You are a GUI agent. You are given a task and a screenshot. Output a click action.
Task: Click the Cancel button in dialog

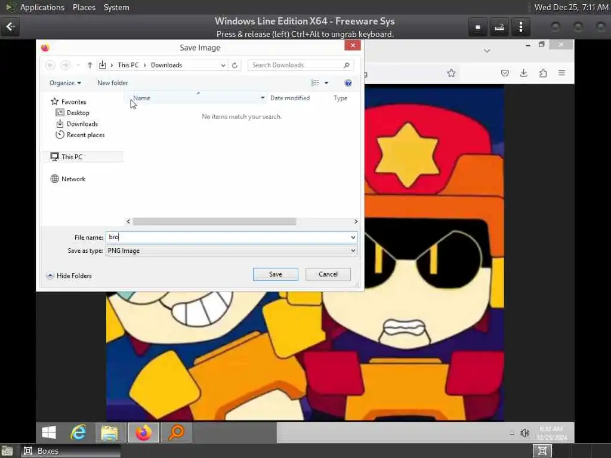(328, 274)
